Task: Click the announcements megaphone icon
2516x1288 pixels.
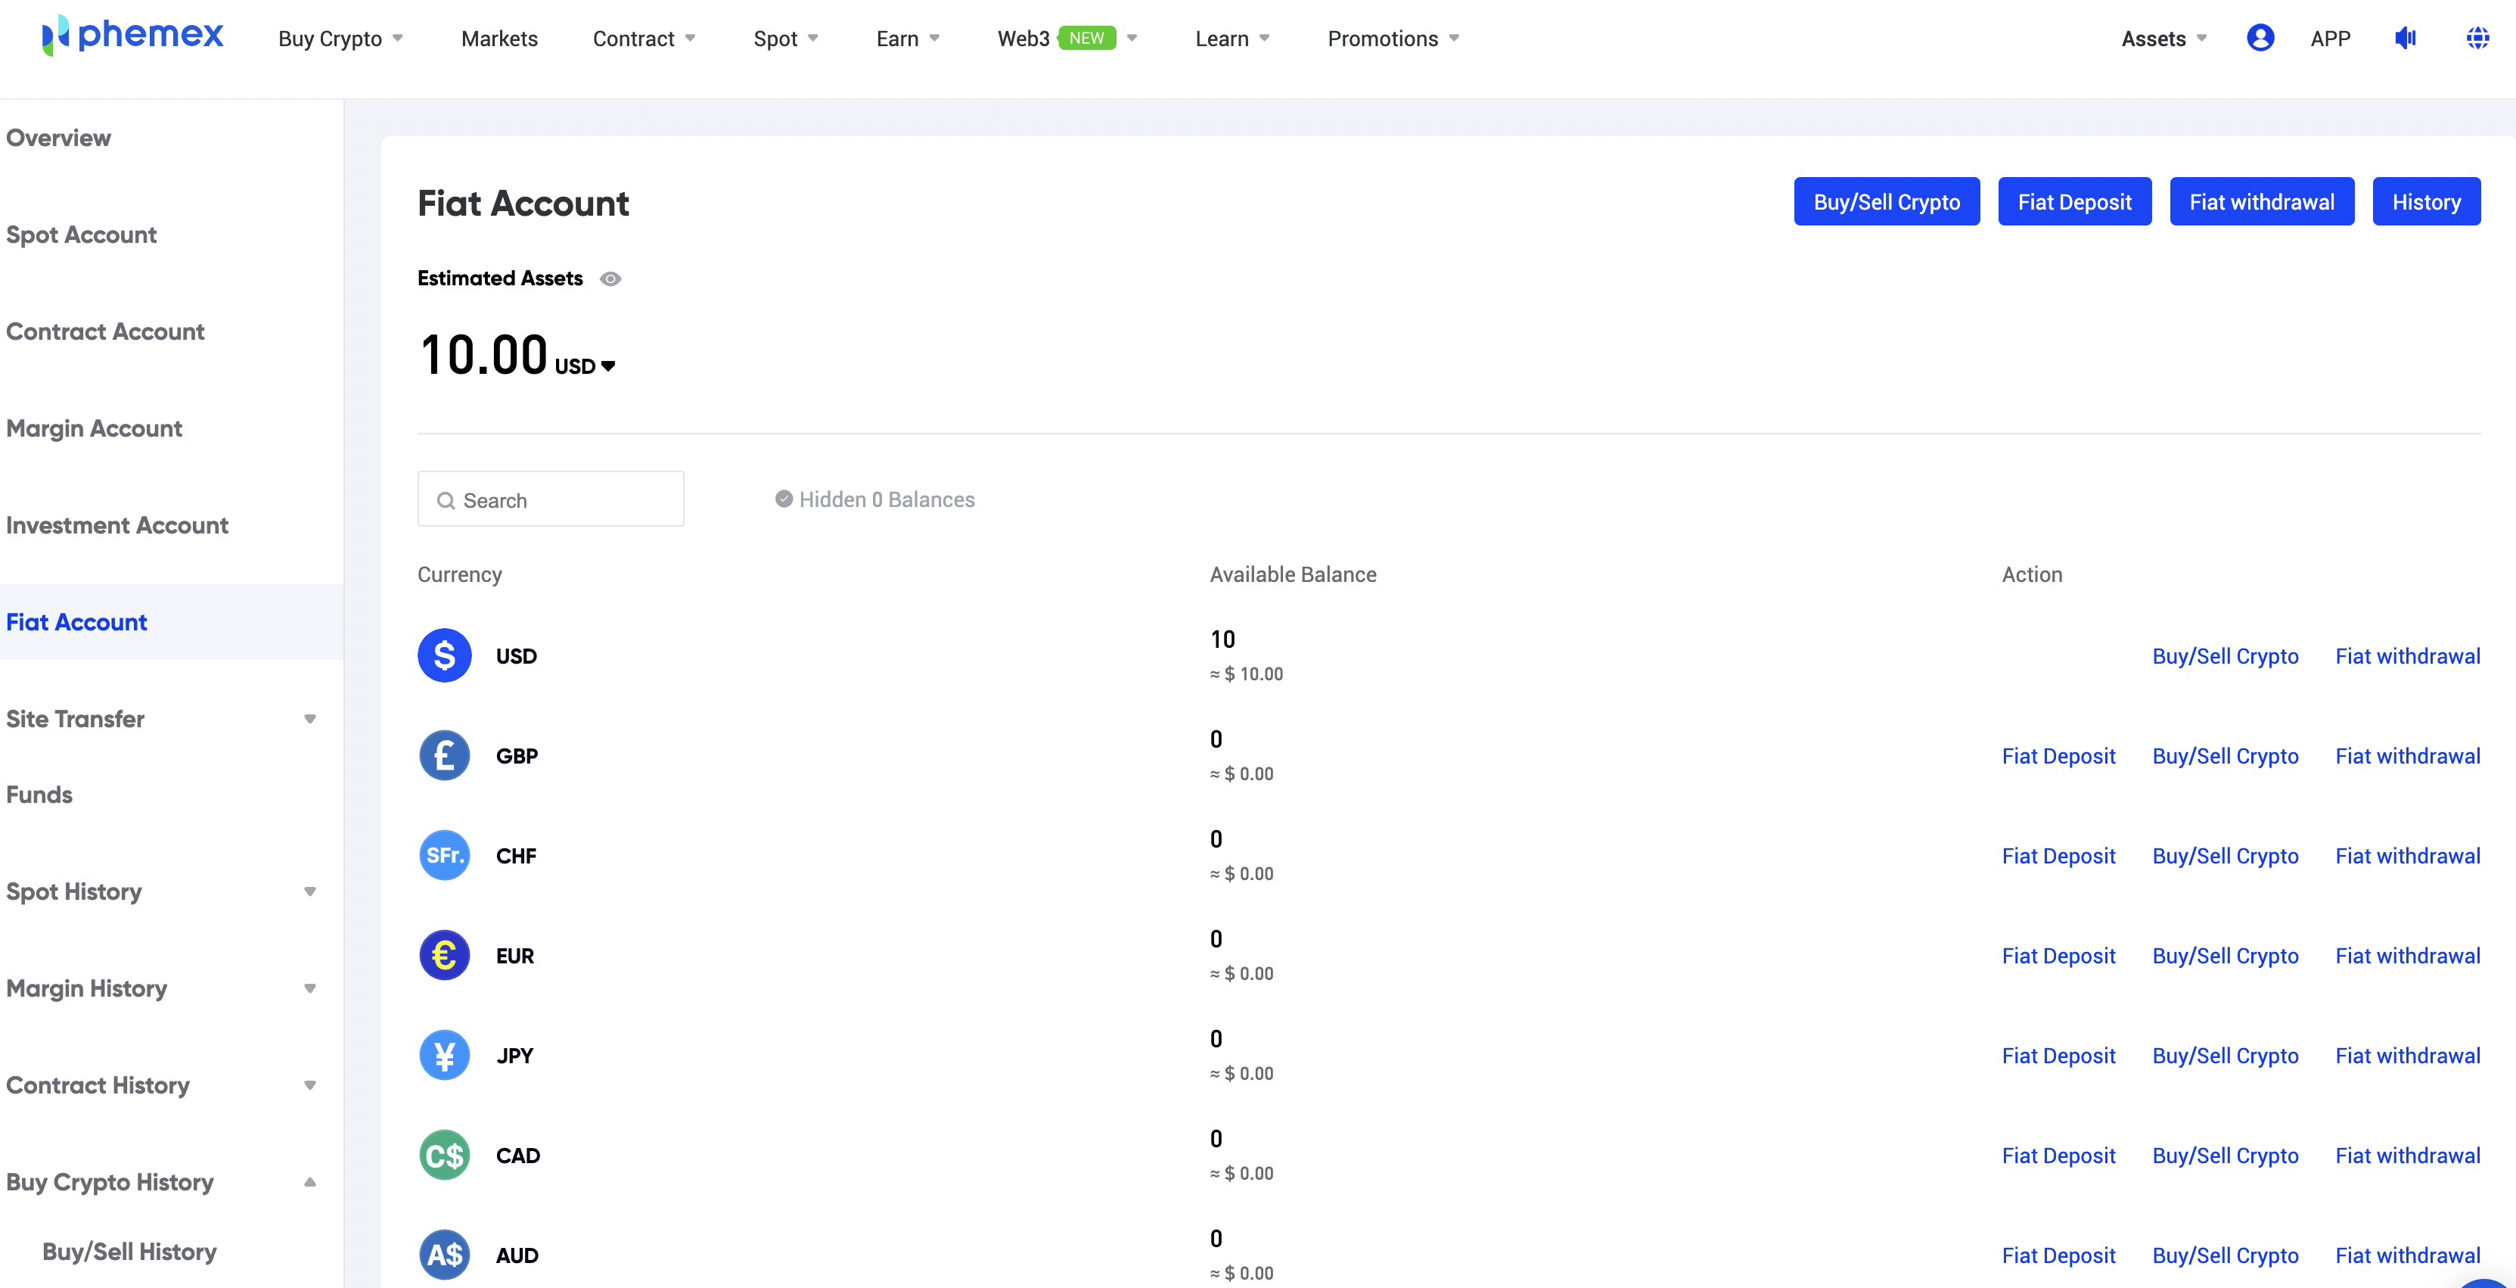Action: click(2405, 38)
